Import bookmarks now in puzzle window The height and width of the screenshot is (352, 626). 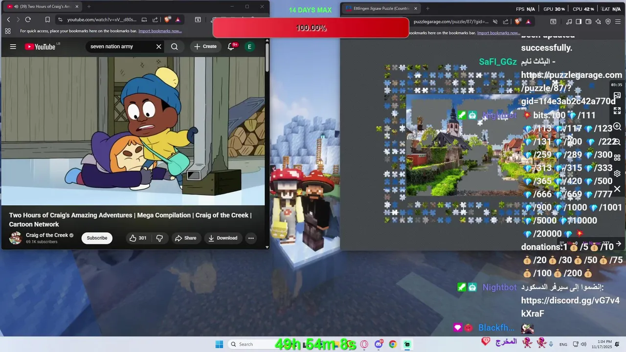tap(498, 33)
